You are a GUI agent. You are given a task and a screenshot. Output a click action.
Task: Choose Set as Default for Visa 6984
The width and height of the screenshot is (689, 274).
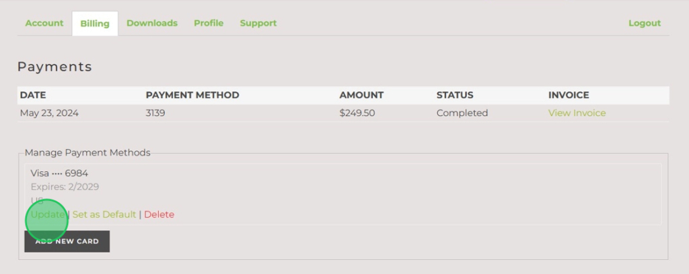(104, 214)
